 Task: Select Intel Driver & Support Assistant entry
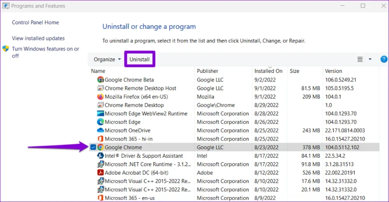(x=143, y=156)
